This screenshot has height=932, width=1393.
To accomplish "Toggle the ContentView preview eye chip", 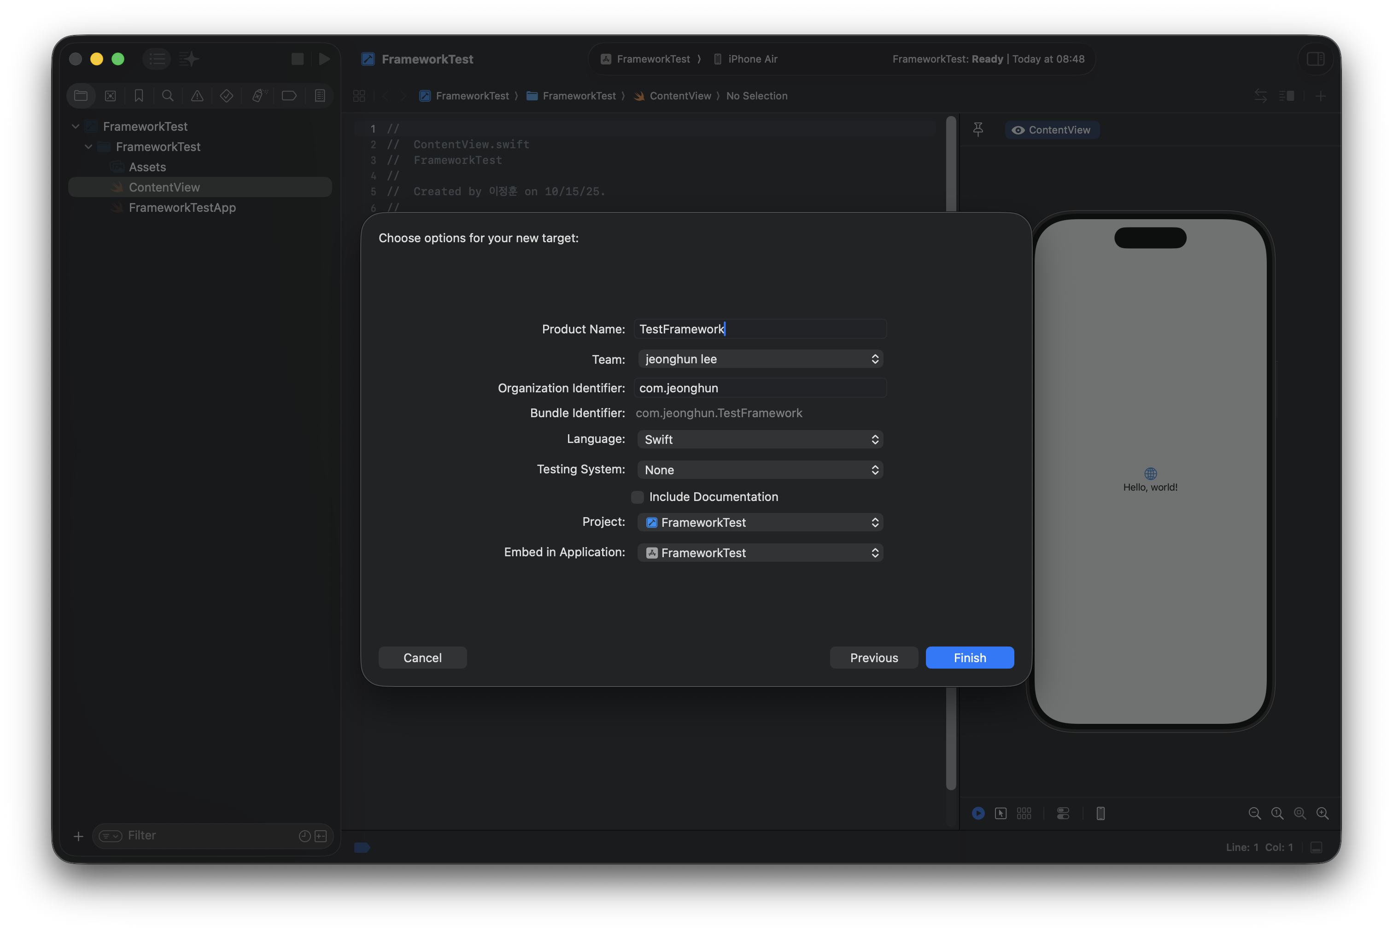I will [1051, 130].
